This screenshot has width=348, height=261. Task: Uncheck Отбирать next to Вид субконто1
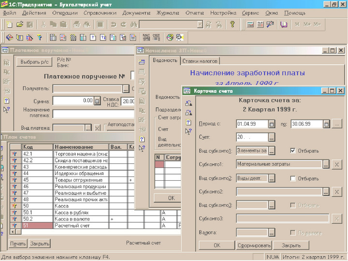click(x=293, y=151)
